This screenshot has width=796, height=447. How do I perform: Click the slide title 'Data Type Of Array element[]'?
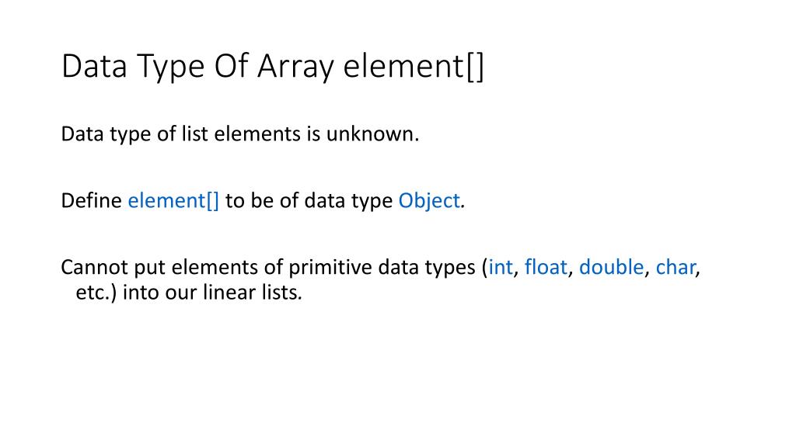point(273,67)
